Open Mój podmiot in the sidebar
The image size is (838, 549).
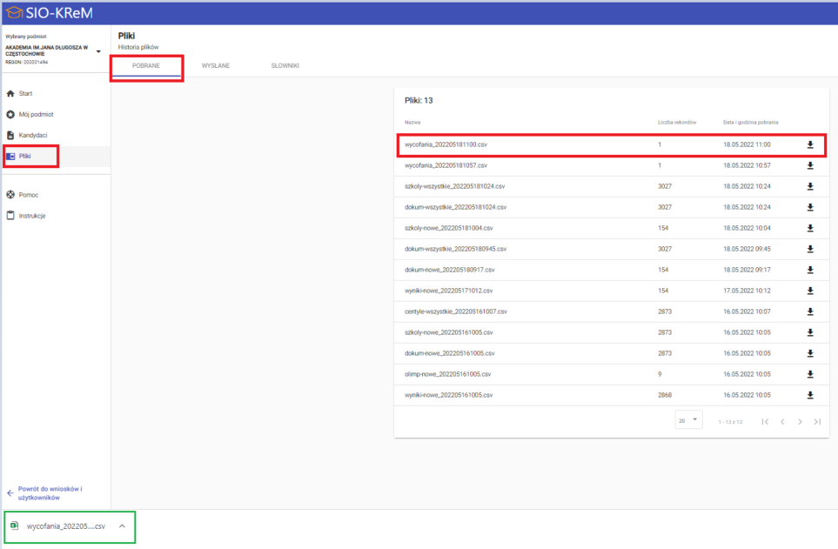point(36,114)
